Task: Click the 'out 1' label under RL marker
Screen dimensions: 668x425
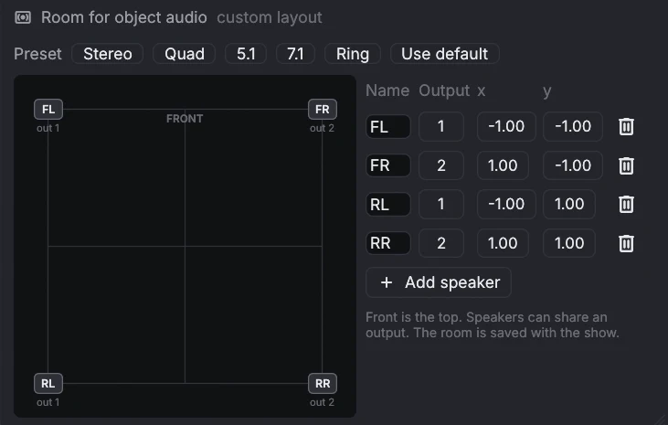Action: point(48,402)
